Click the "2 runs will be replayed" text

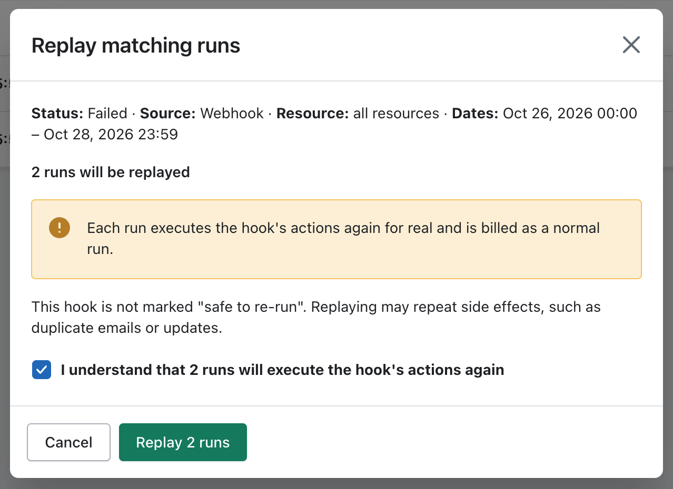(x=111, y=172)
